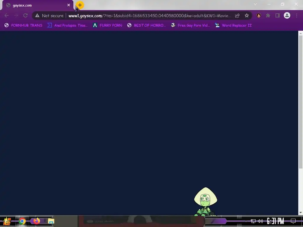Toggle the browser side panel
Image resolution: width=303 pixels, height=227 pixels.
click(278, 15)
